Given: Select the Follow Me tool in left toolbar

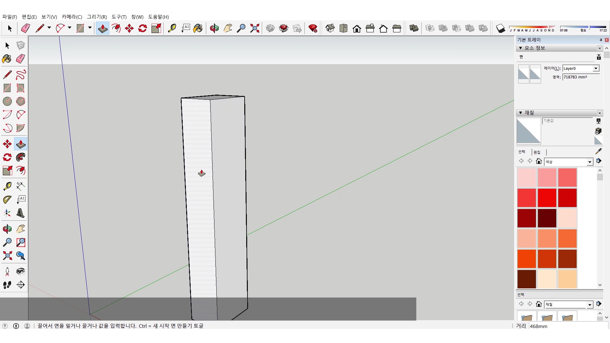Looking at the screenshot, I should tap(21, 158).
